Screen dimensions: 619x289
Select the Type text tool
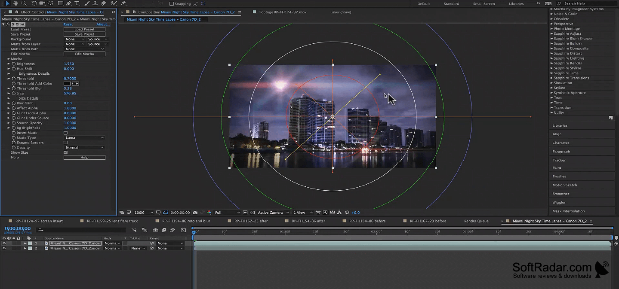(77, 3)
